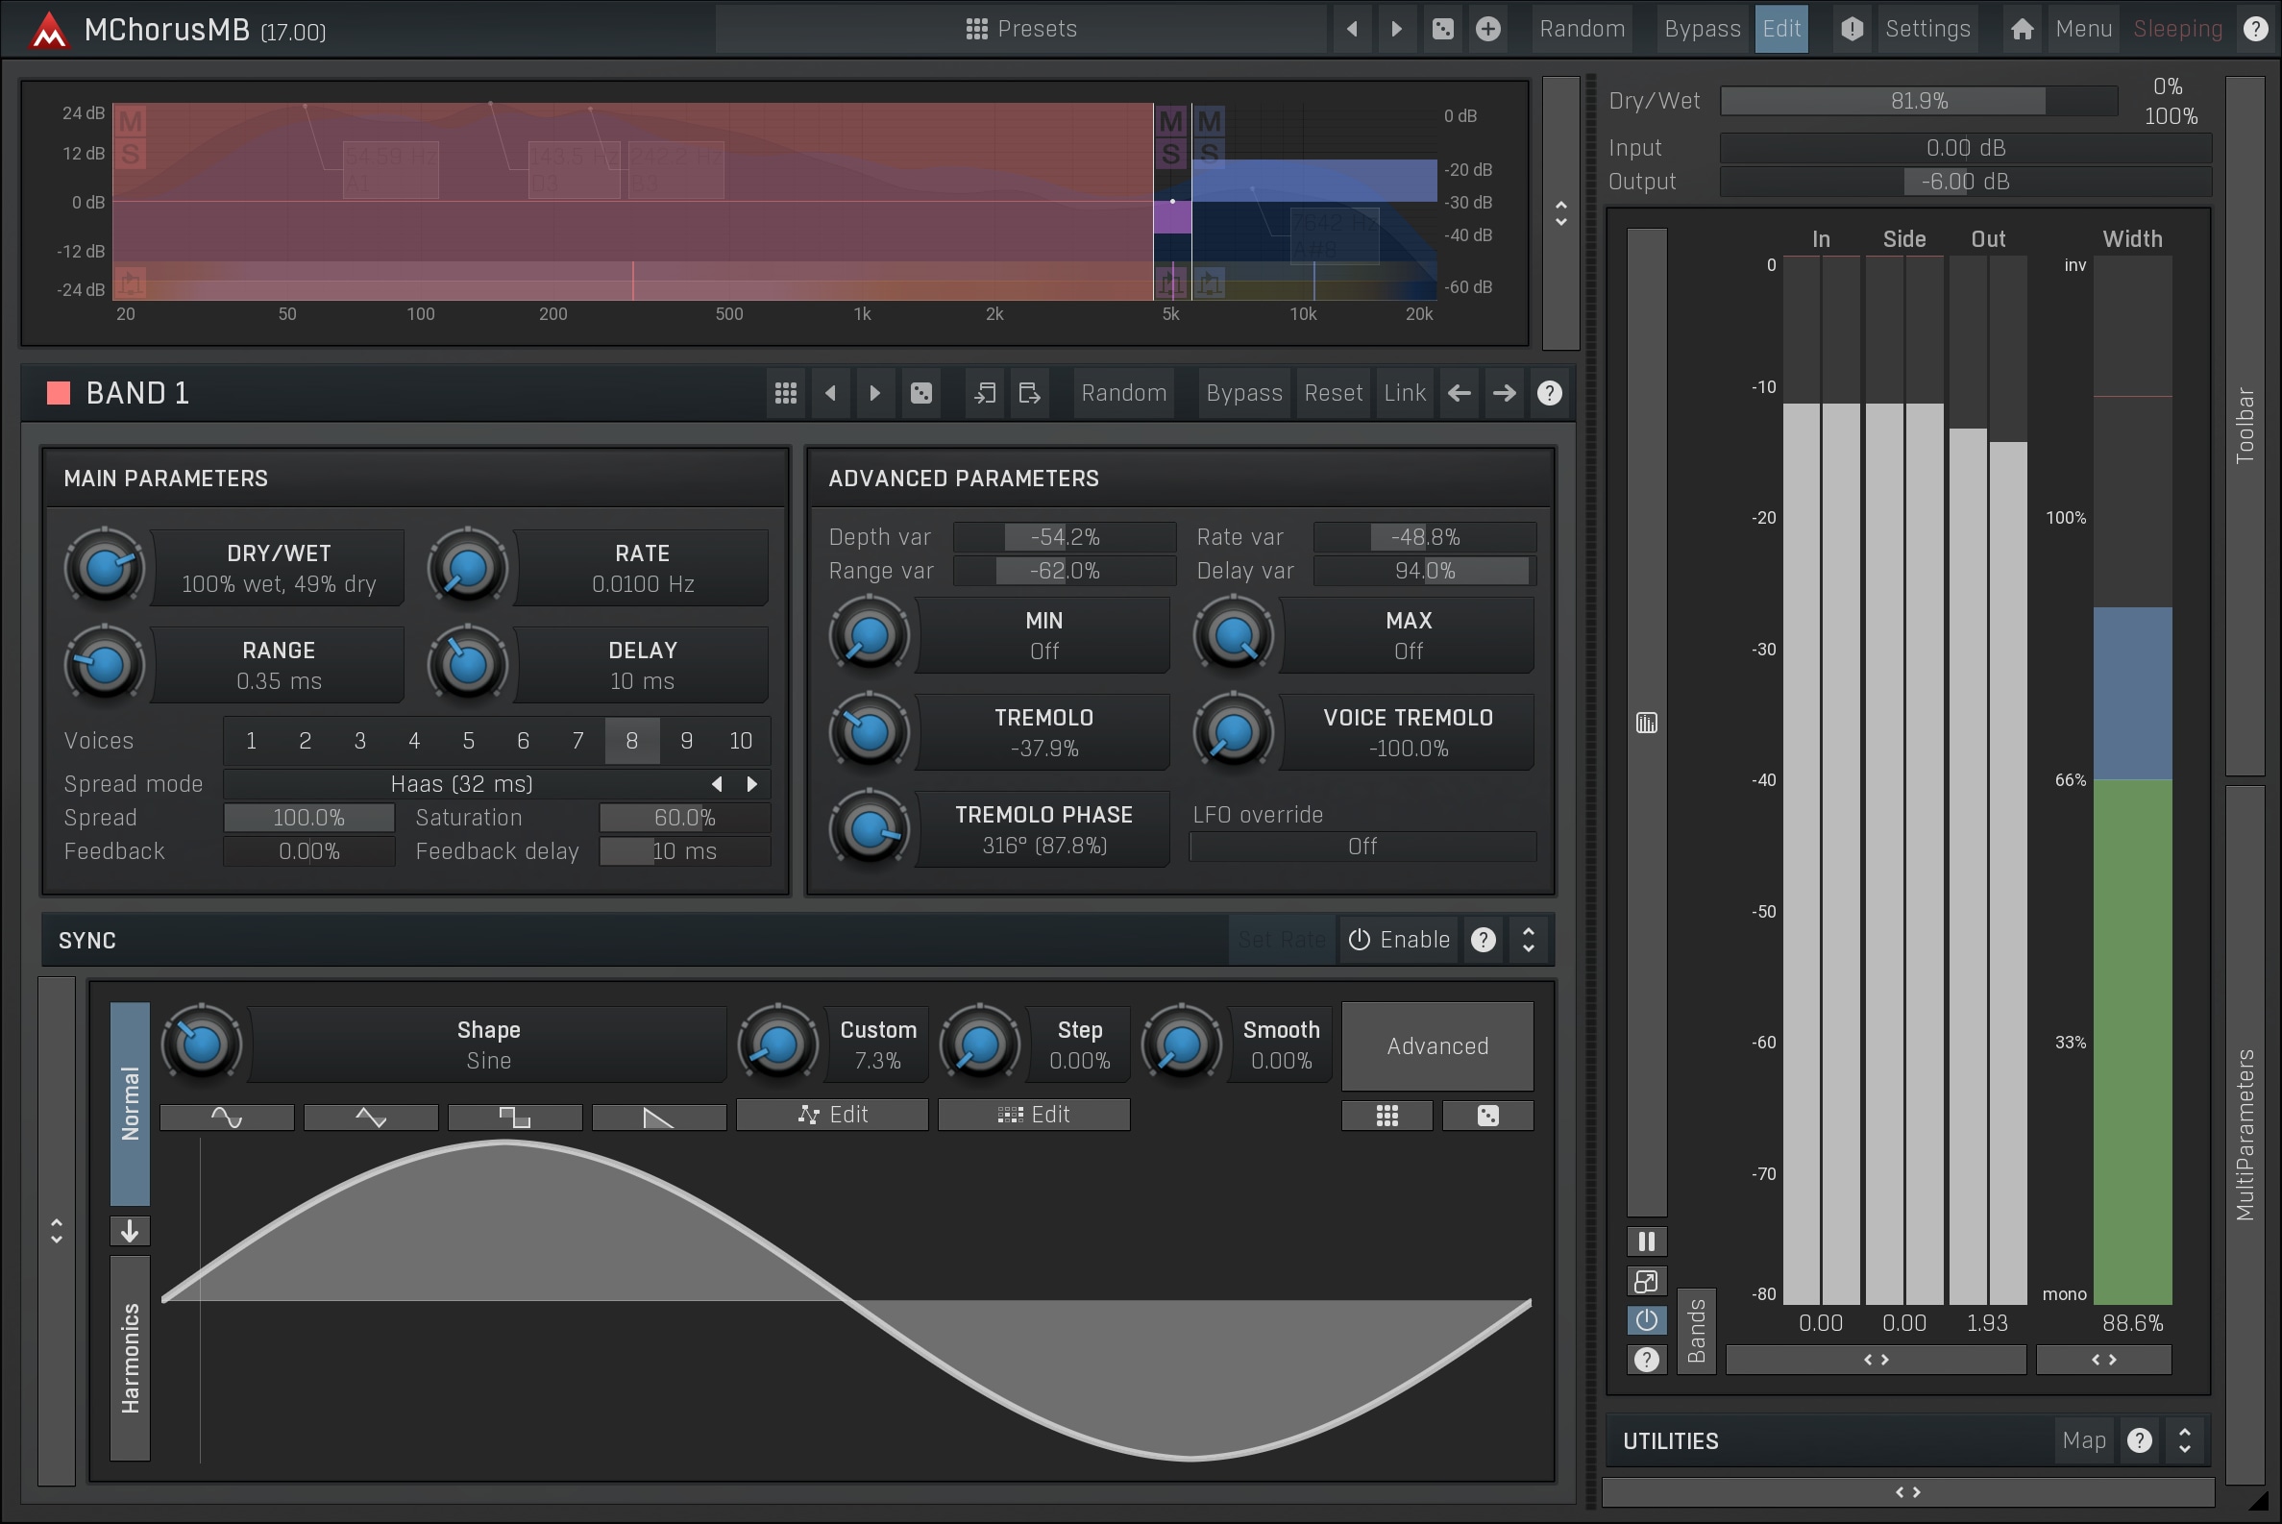
Task: Open the main Menu
Action: click(2083, 29)
